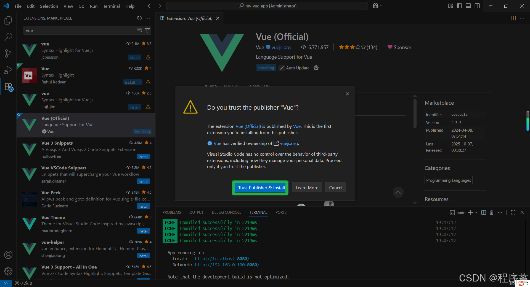
Task: Maximize the terminal panel size
Action: (513, 212)
